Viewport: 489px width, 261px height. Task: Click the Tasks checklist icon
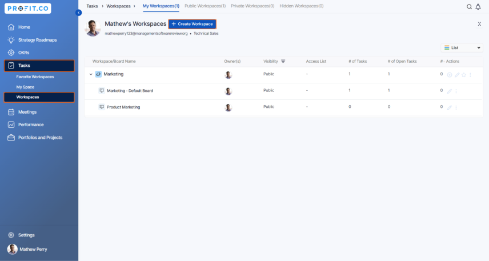pyautogui.click(x=11, y=66)
